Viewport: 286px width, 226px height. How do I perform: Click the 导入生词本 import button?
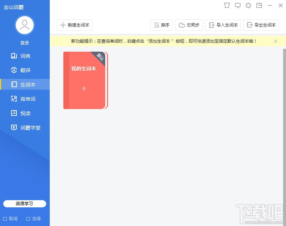pos(223,25)
